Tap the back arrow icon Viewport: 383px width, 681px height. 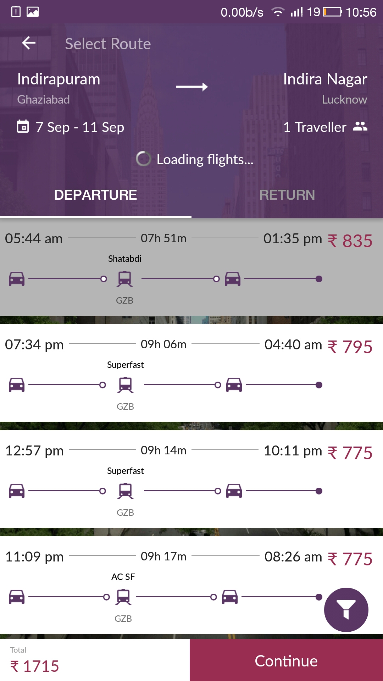click(x=29, y=43)
